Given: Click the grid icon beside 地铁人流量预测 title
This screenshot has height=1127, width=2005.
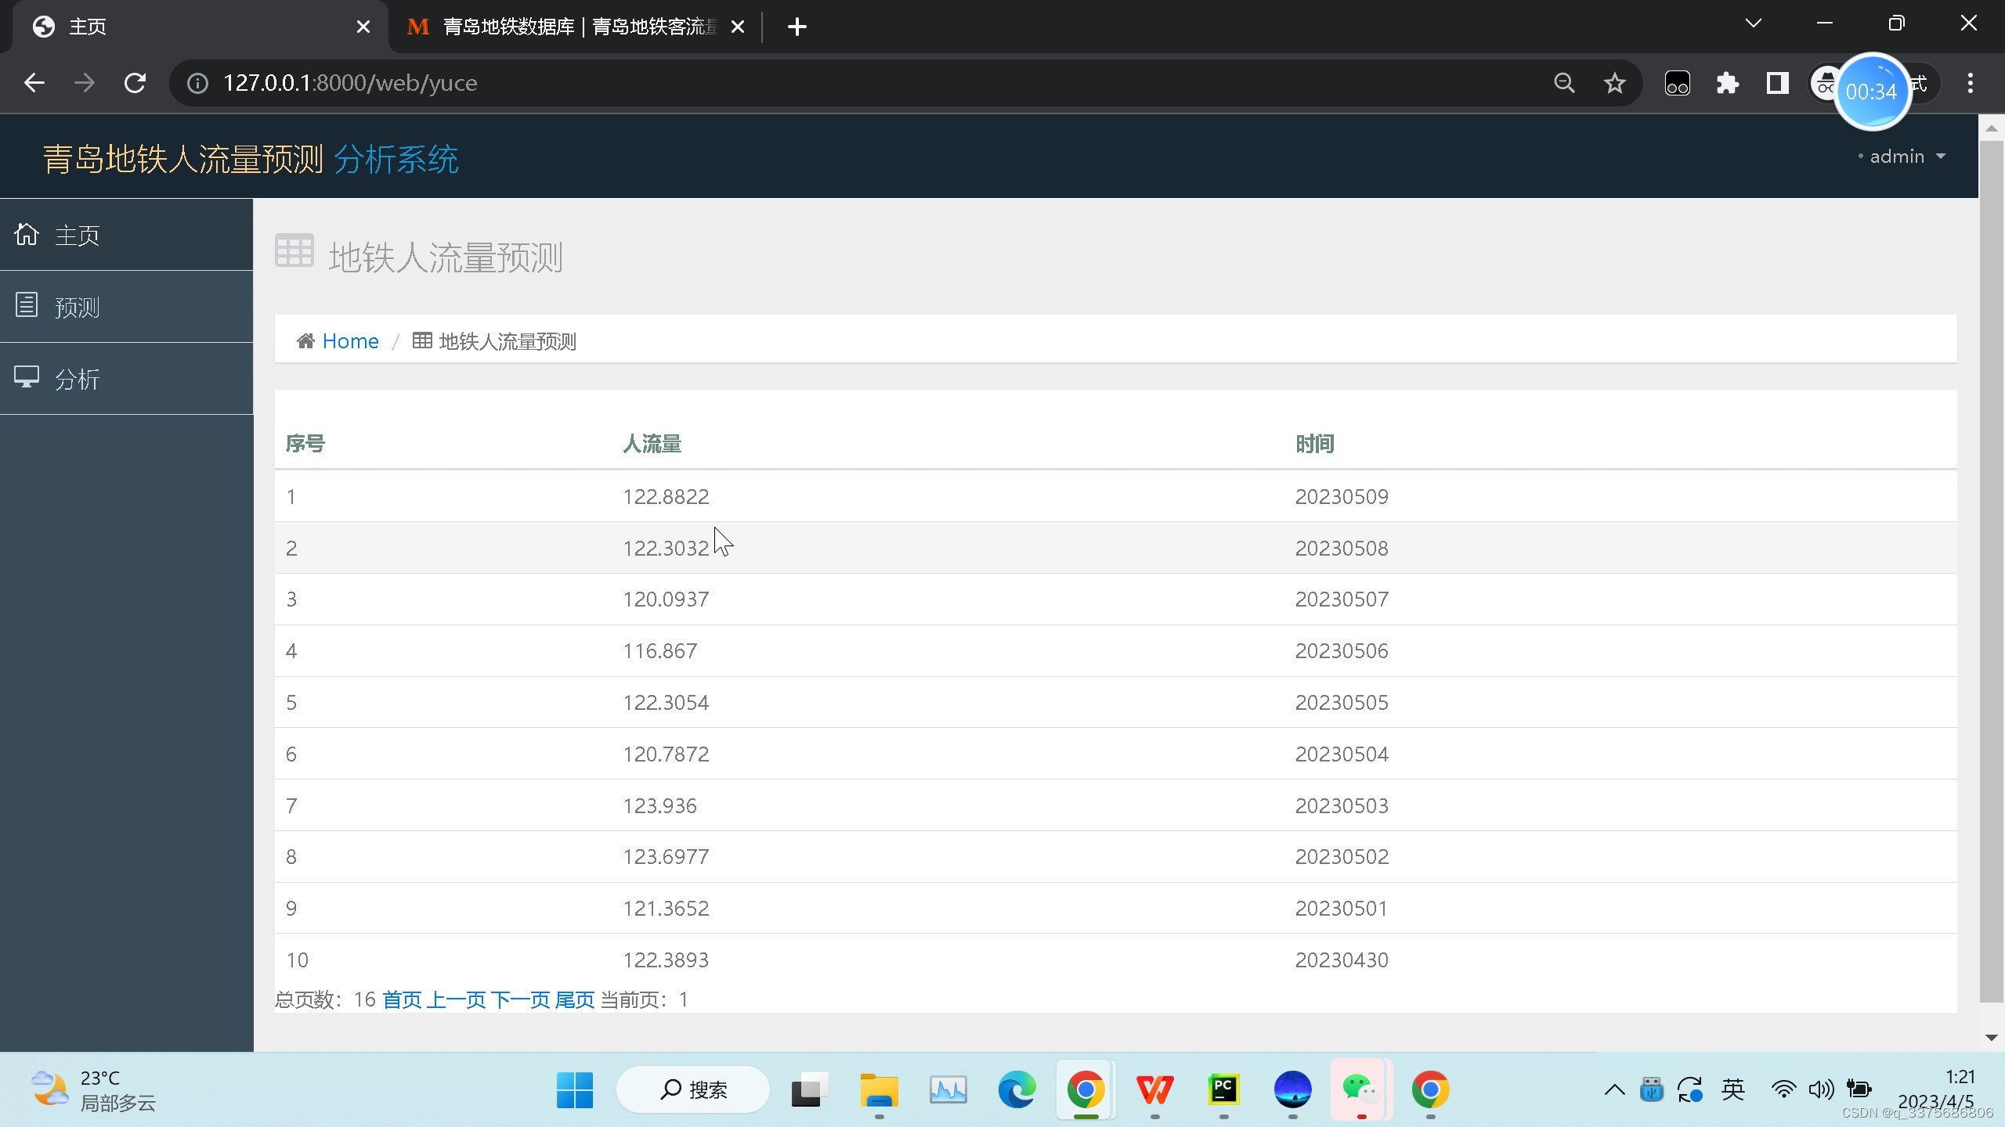Looking at the screenshot, I should 294,250.
